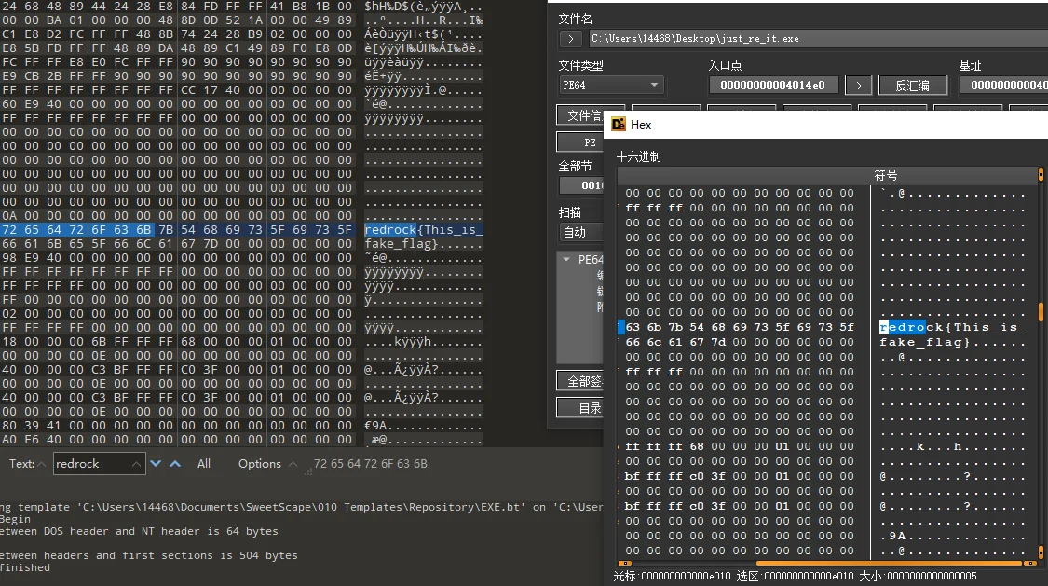The image size is (1048, 586).
Task: Open the search history dropdown in the redrock box
Action: tap(137, 463)
